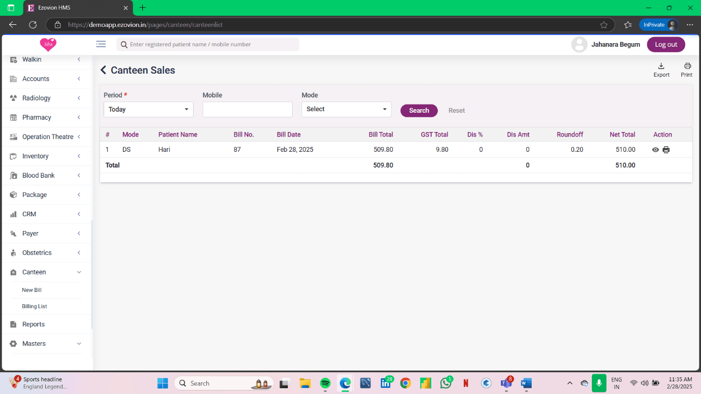This screenshot has height=394, width=701.
Task: Open Billing List under Canteen
Action: click(35, 307)
